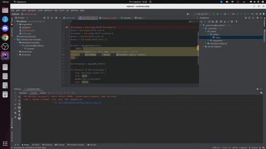
Task: Click the pin icon in debug left toolbar
Action: point(15,117)
